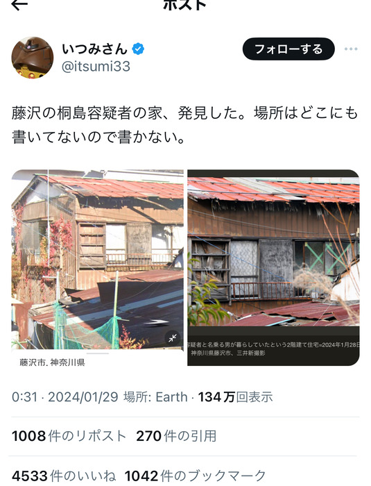
Task: Open the three-dot more options menu
Action: pos(351,49)
